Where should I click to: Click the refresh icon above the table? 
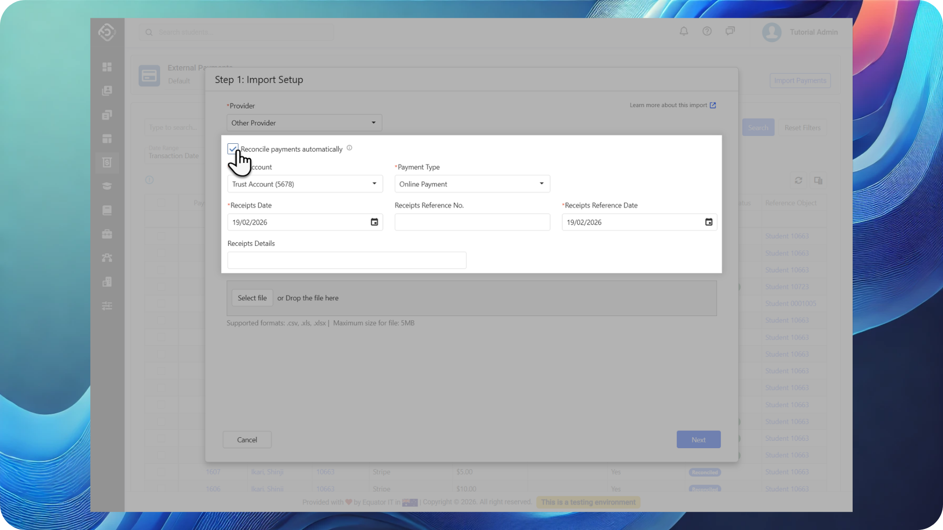tap(799, 181)
